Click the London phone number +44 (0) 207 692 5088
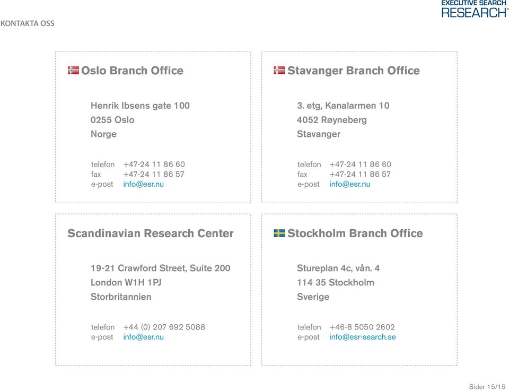Image resolution: width=509 pixels, height=390 pixels. click(x=164, y=327)
